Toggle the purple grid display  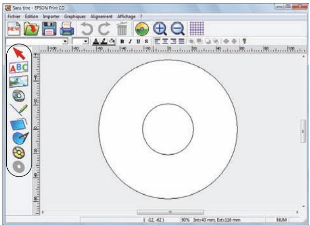click(197, 29)
